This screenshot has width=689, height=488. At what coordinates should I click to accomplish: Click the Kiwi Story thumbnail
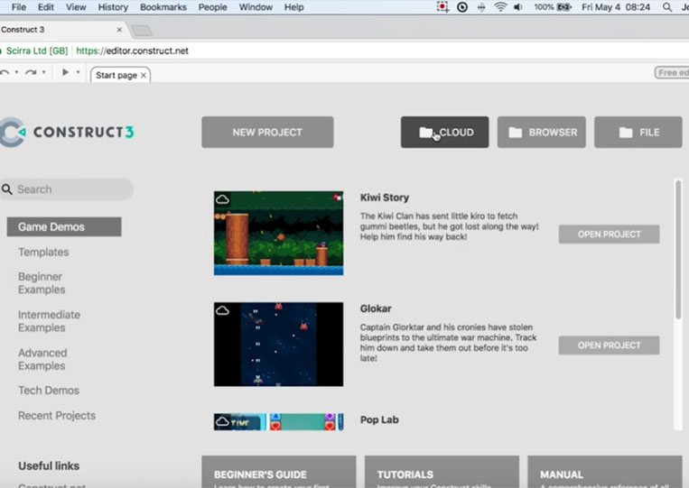[279, 234]
